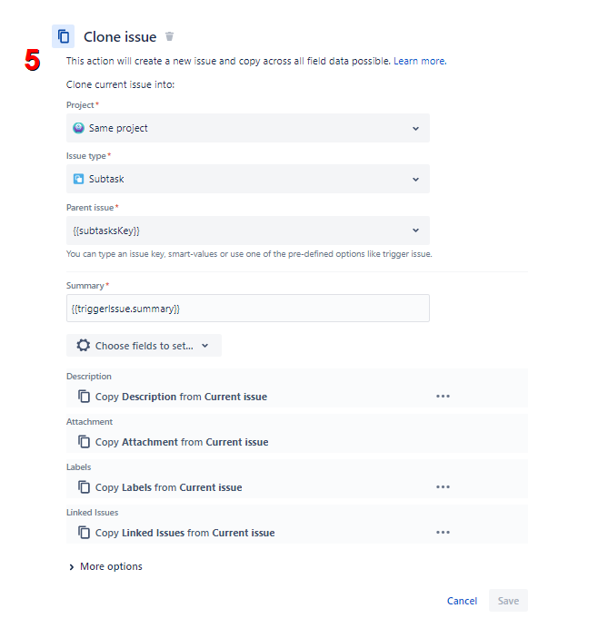Screen dimensions: 608x628
Task: Follow the Learn more link
Action: click(420, 61)
